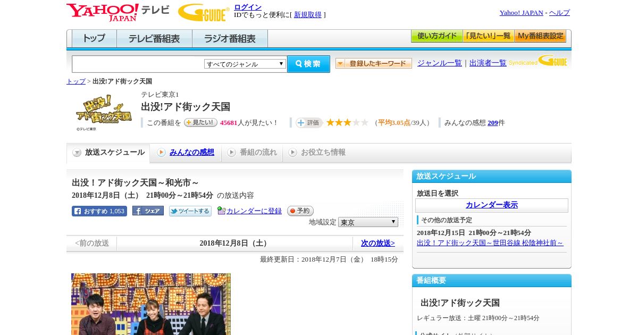This screenshot has width=638, height=335.
Task: Open the ラジオ番組表 tab
Action: [x=230, y=39]
